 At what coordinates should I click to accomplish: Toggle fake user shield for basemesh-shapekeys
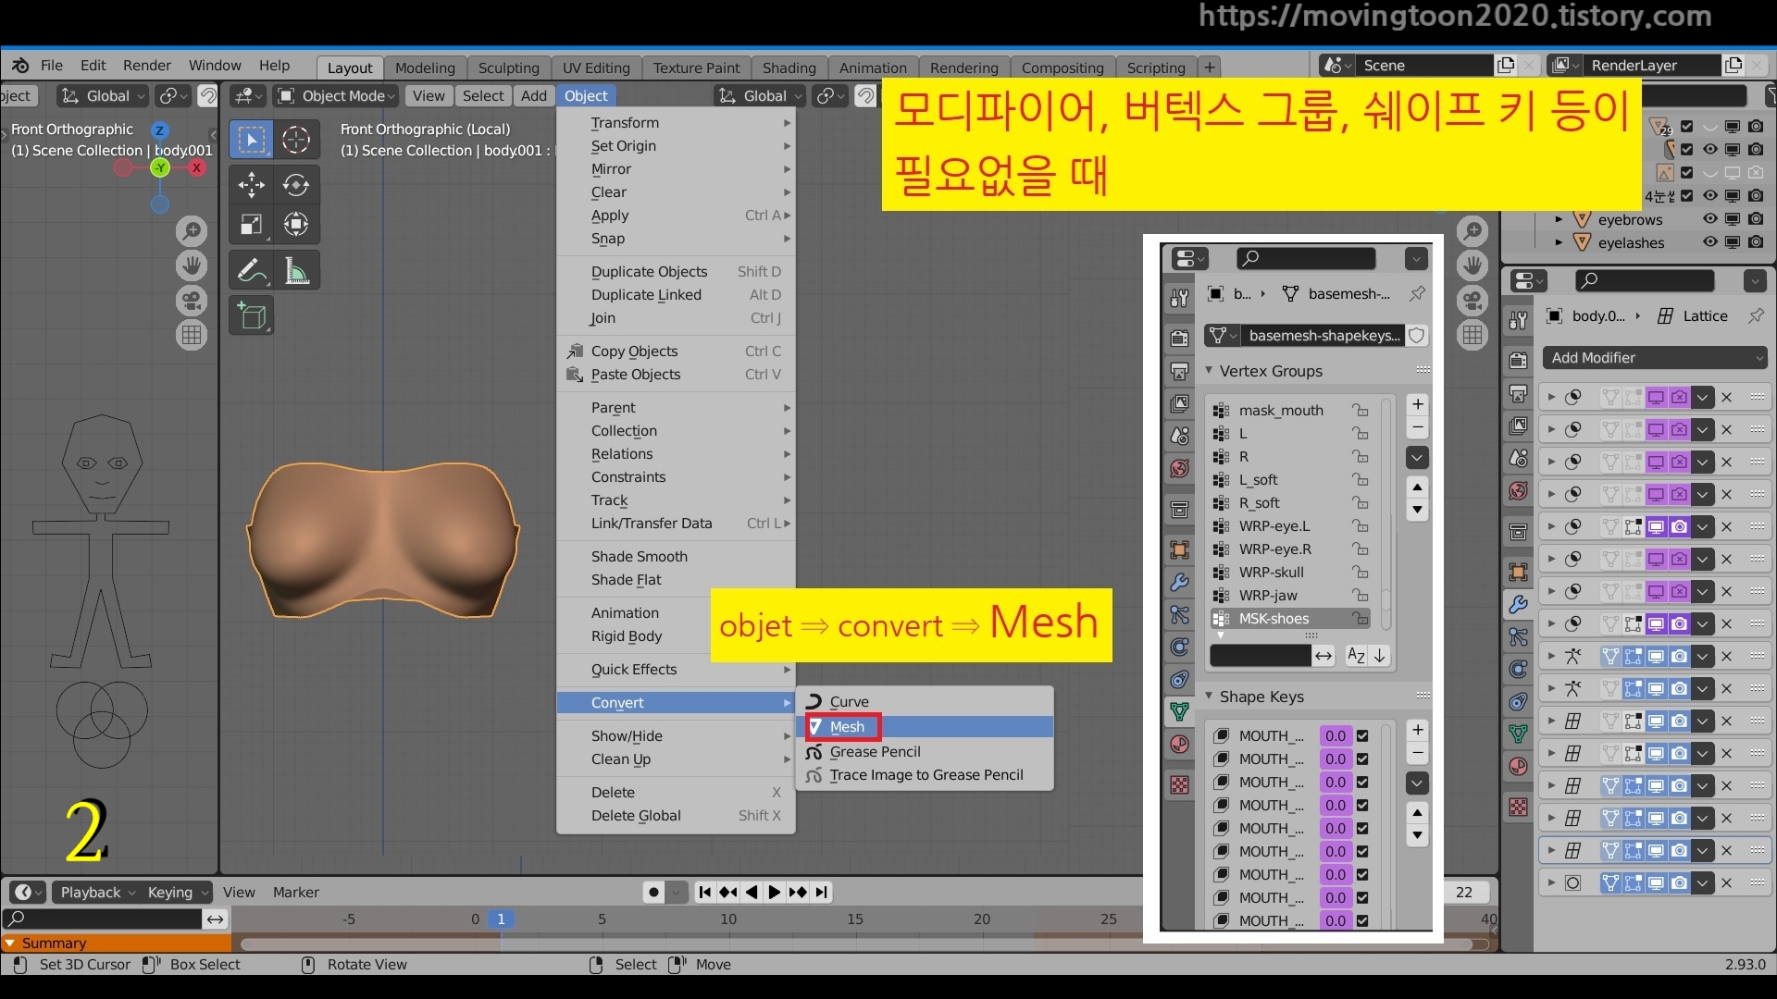coord(1417,336)
